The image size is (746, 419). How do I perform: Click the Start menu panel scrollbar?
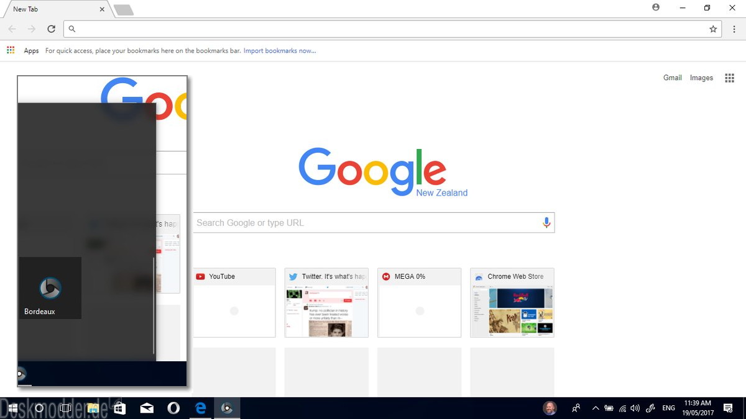coord(153,305)
